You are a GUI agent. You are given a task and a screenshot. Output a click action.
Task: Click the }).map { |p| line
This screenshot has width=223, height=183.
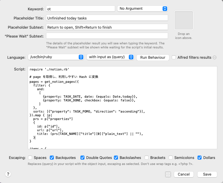(41, 115)
